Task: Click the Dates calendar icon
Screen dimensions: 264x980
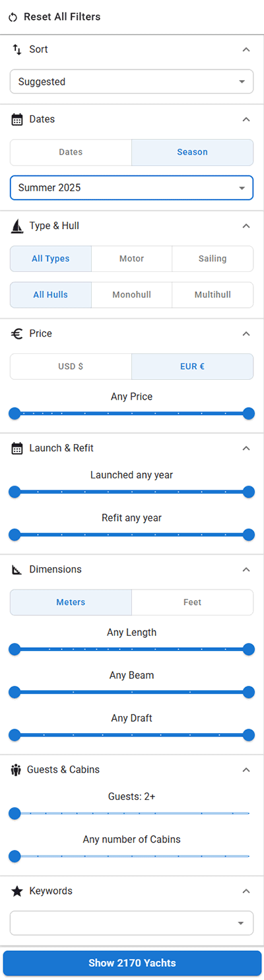Action: click(17, 120)
